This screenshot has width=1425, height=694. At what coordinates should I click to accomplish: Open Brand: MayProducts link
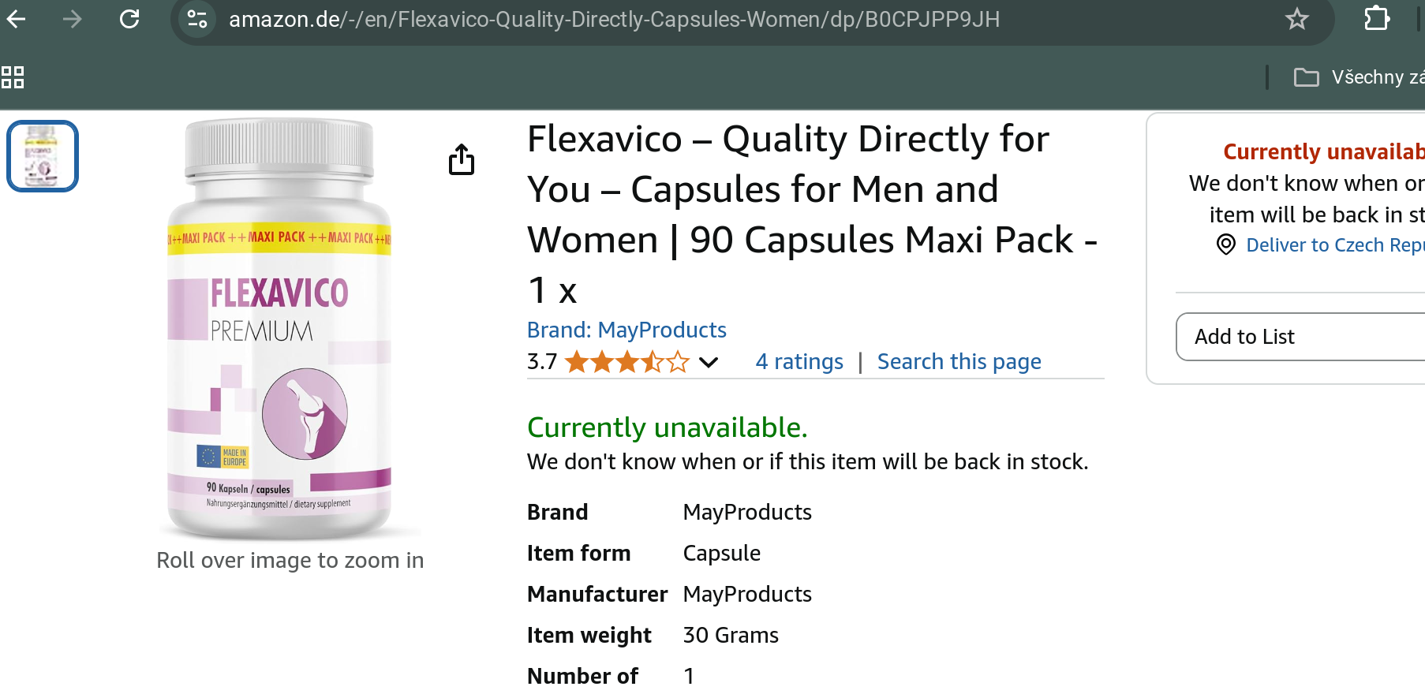tap(626, 330)
